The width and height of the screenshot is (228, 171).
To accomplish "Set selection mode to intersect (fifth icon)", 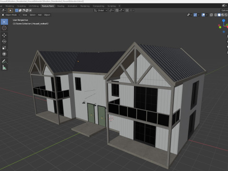I will tap(30, 10).
